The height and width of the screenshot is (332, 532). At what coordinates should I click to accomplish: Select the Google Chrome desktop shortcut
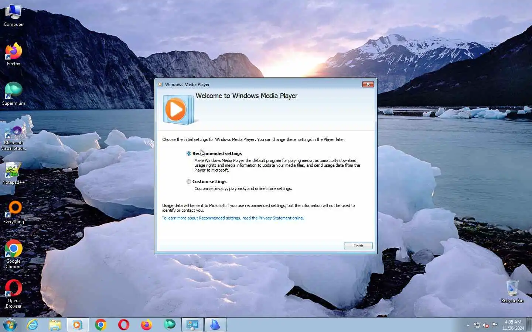pyautogui.click(x=14, y=255)
